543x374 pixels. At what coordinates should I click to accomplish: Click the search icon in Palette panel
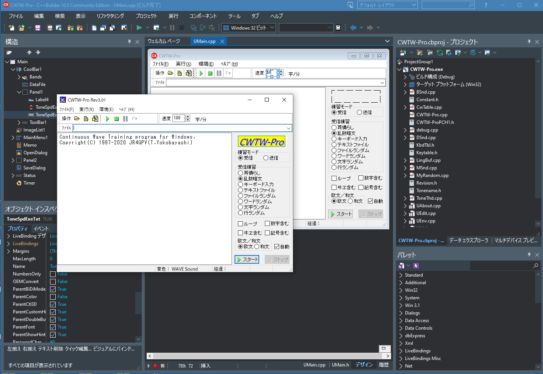coord(535,266)
